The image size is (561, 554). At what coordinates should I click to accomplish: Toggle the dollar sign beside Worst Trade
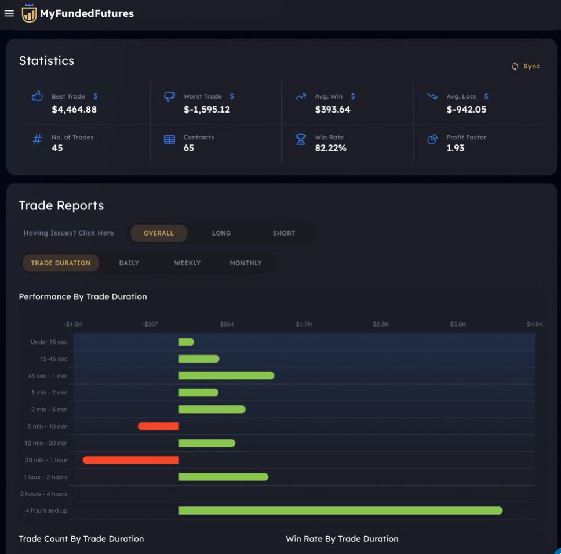pos(232,96)
